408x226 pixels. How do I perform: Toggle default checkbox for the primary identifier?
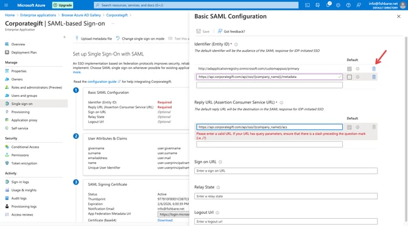tap(349, 69)
